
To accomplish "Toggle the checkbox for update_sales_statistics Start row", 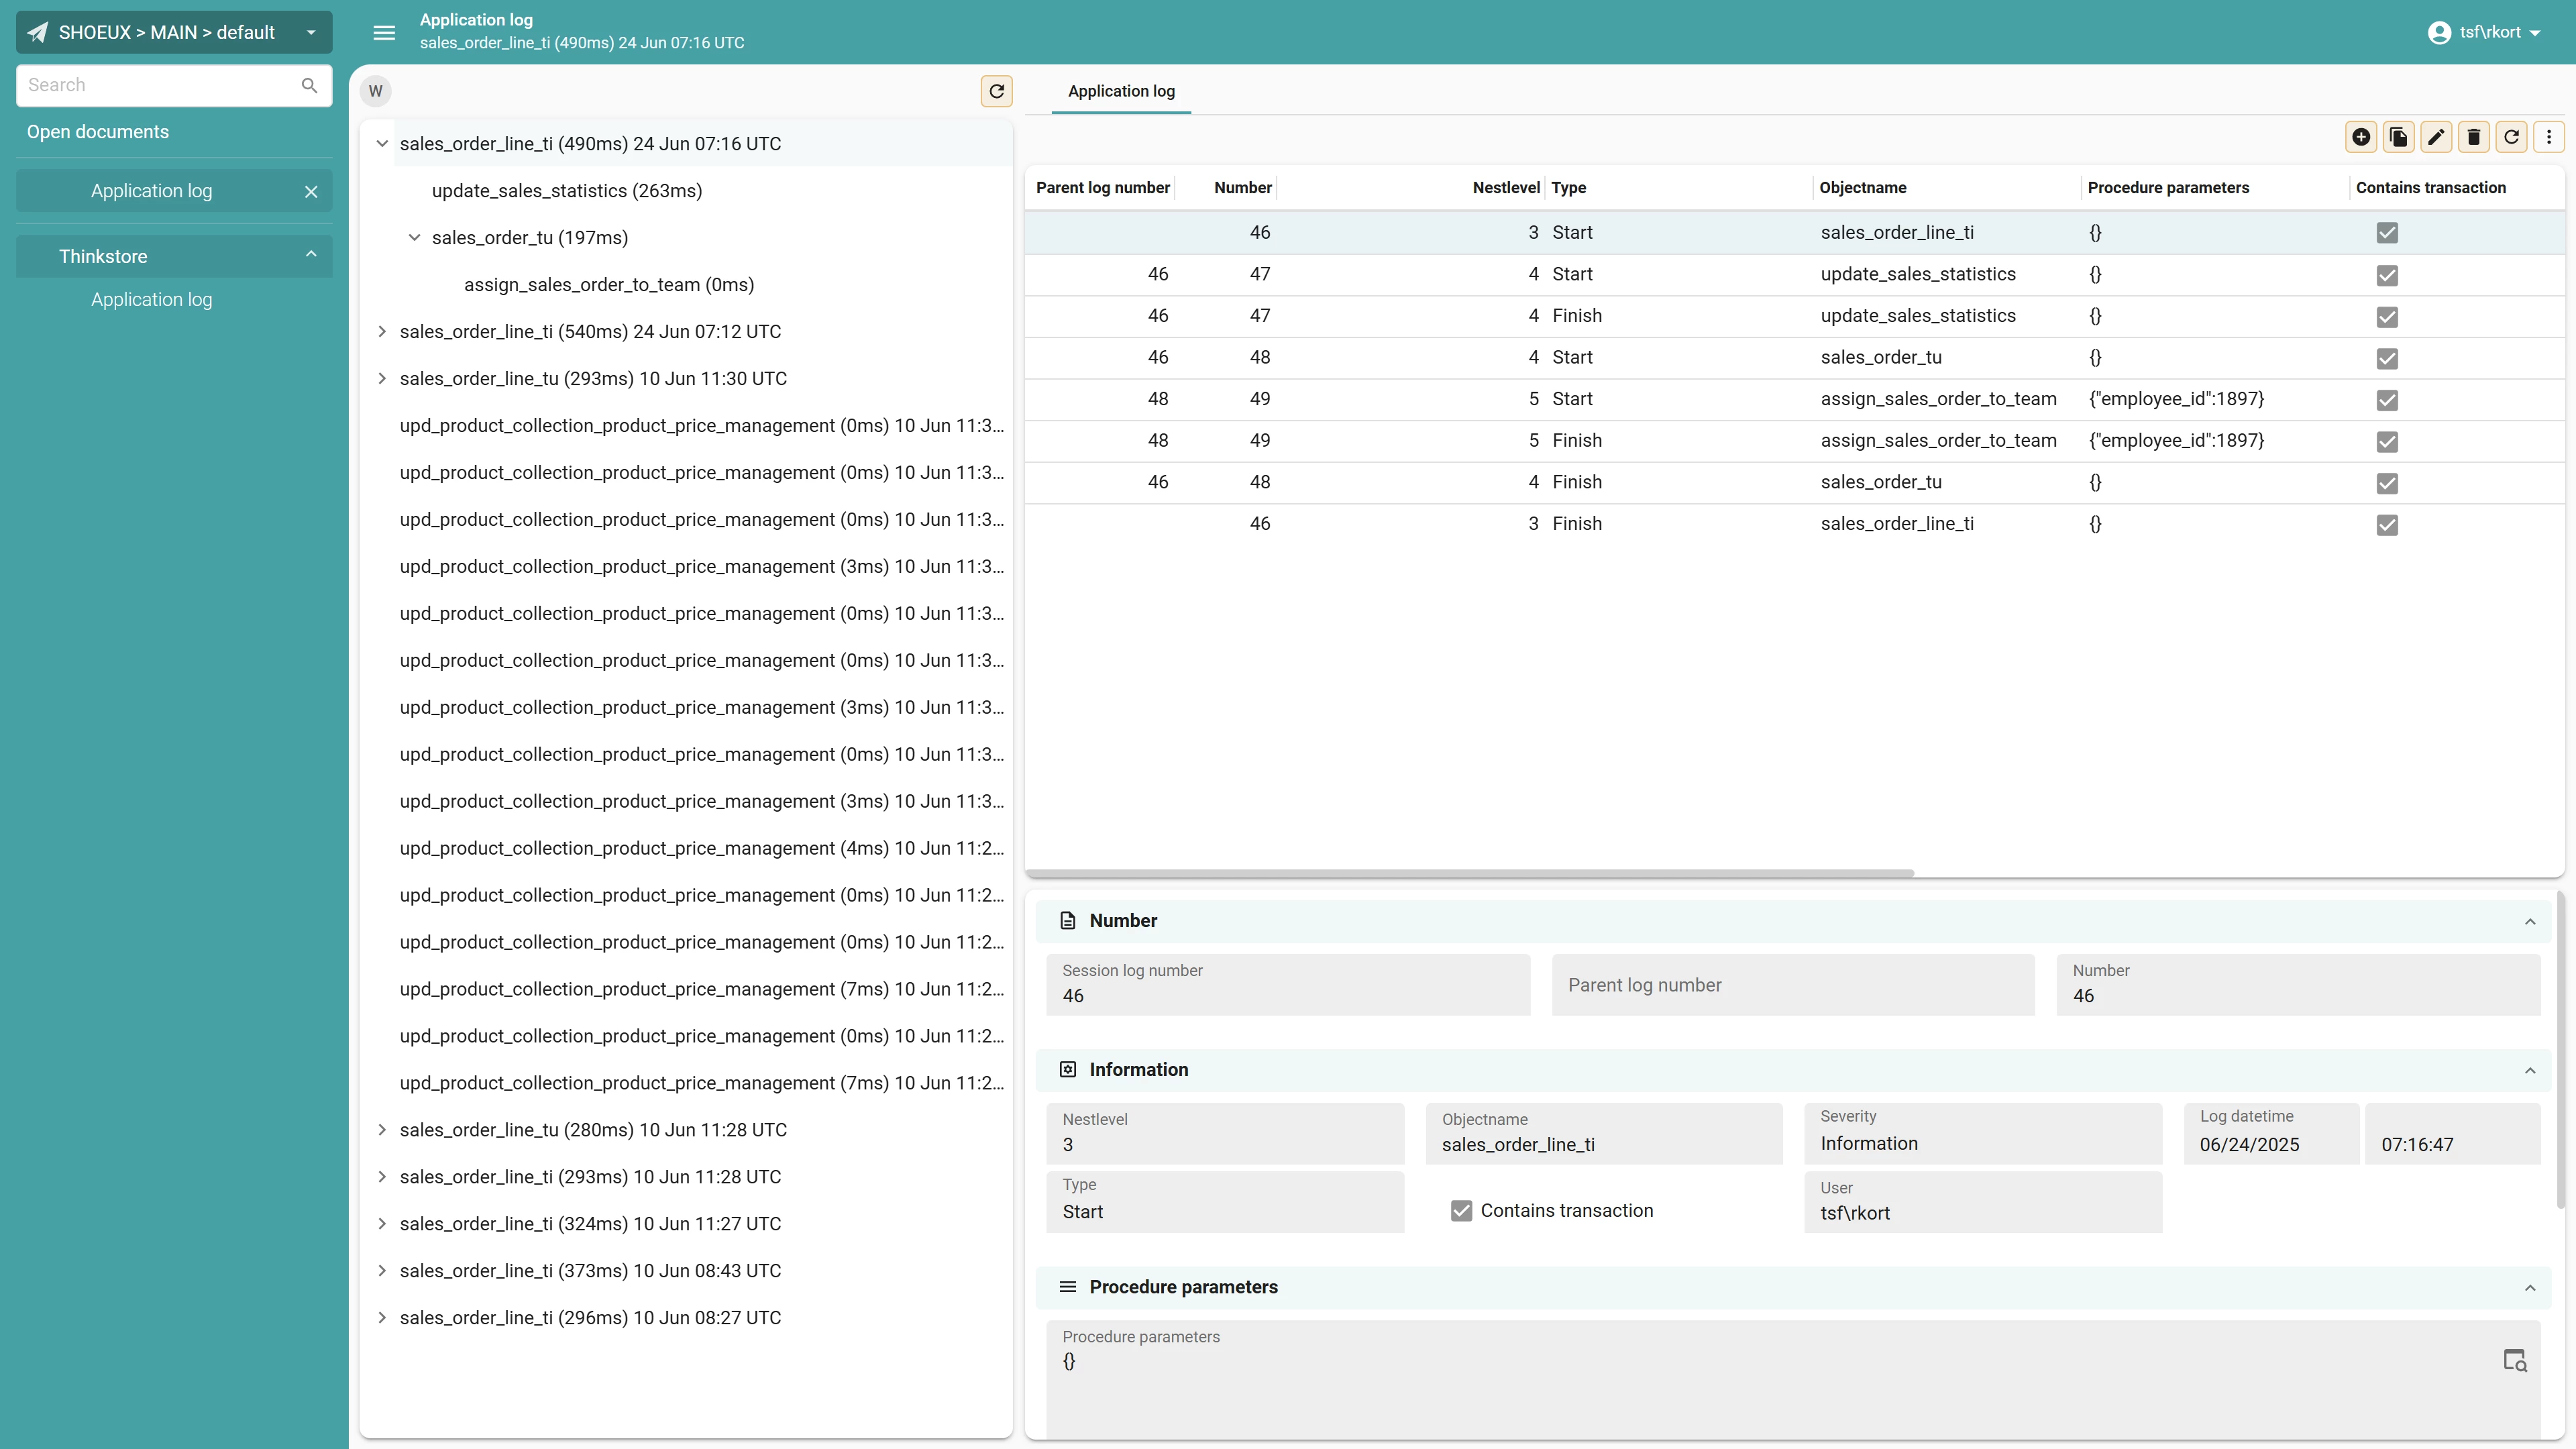I will [x=2387, y=275].
